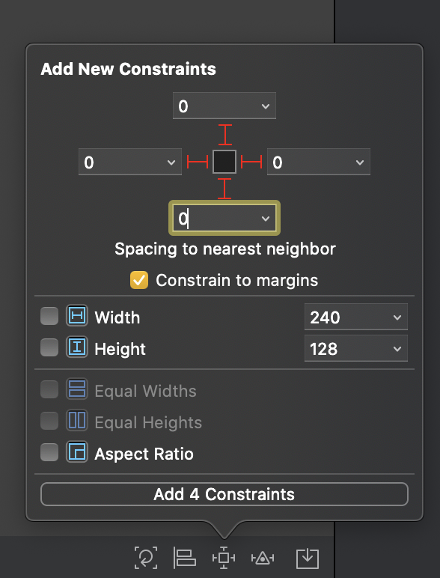Enable the Width constraint checkbox

[x=49, y=316]
